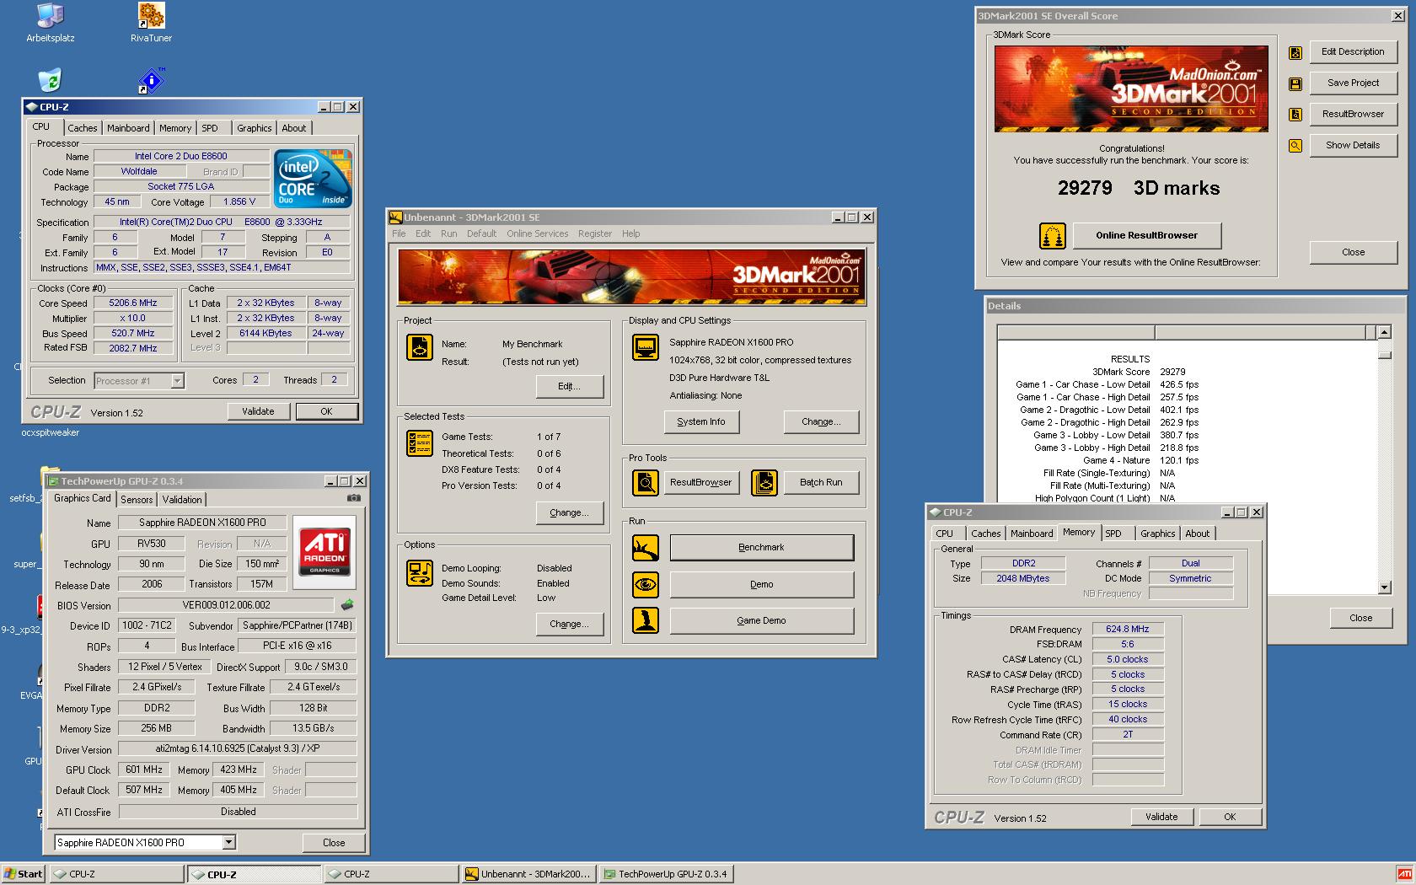
Task: Click the Game Demo joystick icon
Action: pos(646,620)
